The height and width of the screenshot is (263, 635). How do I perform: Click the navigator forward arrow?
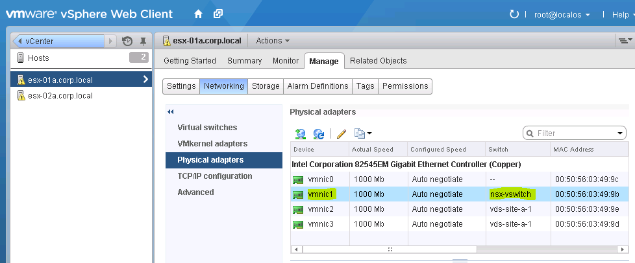click(110, 41)
